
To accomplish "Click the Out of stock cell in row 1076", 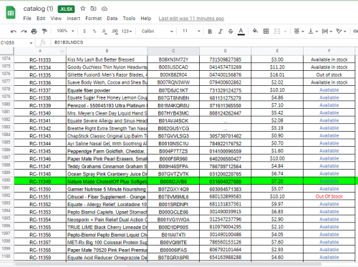I will [x=329, y=75].
